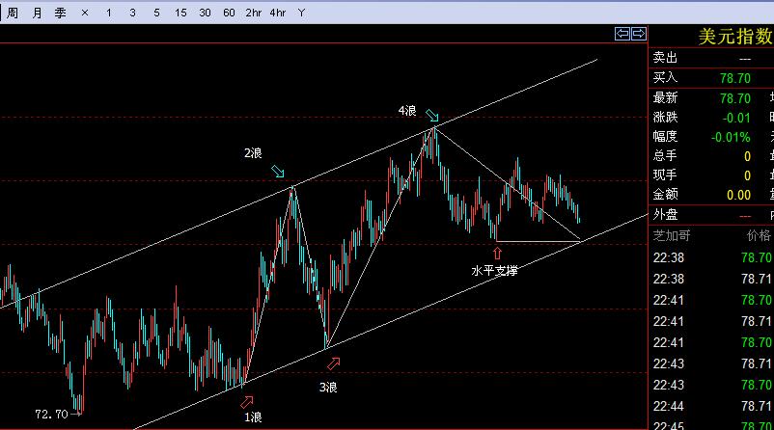
Task: Click the left arrow chart navigation icon
Action: point(622,34)
